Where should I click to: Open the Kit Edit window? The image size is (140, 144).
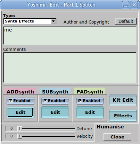123,100
